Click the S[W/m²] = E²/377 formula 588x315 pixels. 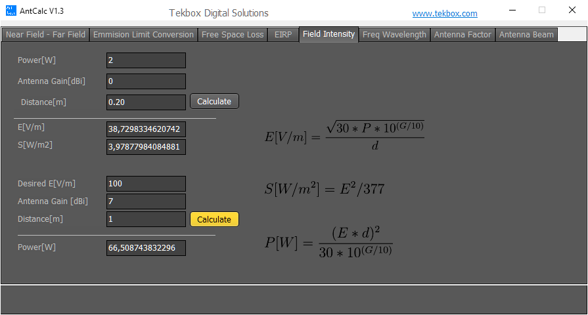coord(325,188)
